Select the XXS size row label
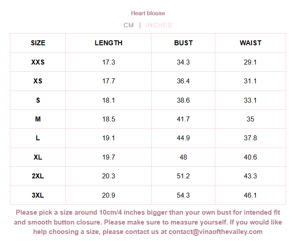The image size is (296, 242). pos(38,62)
